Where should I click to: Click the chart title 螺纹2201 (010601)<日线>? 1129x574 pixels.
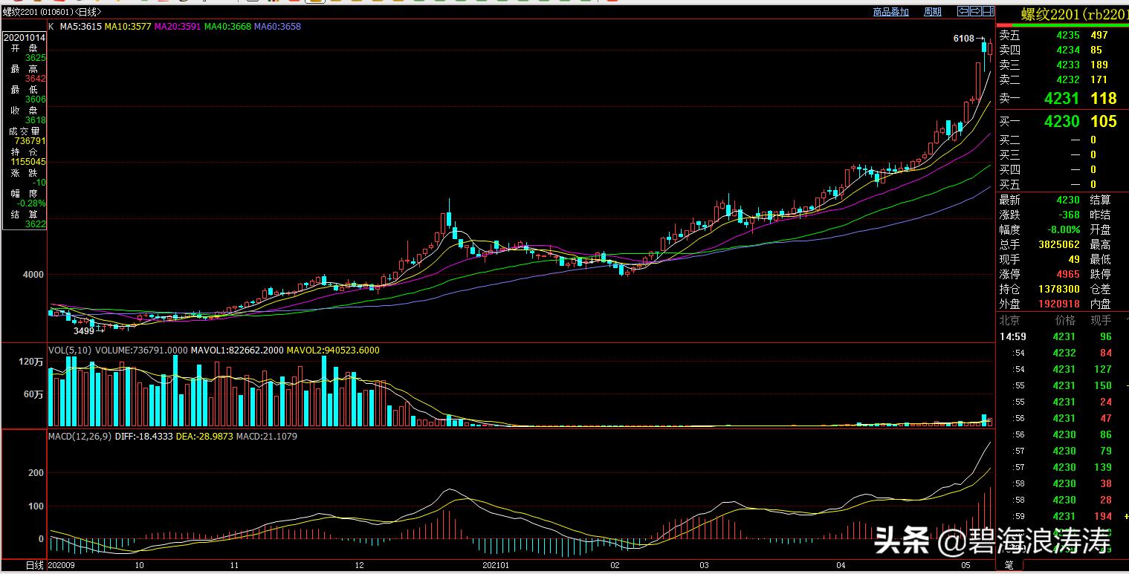pos(52,13)
